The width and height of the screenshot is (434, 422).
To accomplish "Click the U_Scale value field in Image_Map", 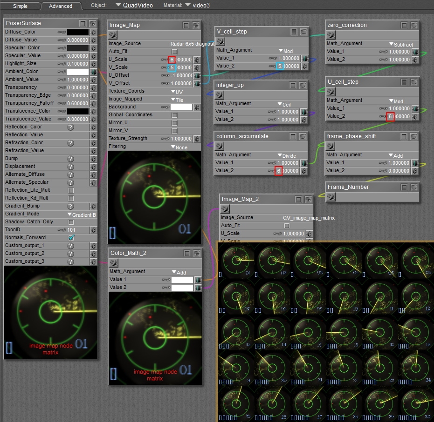I will tap(180, 60).
